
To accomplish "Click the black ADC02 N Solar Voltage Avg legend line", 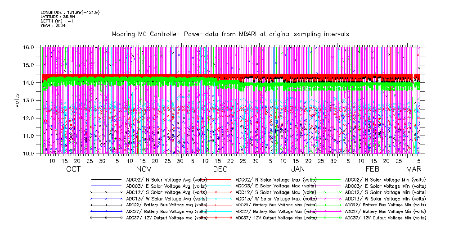I will 106,180.
